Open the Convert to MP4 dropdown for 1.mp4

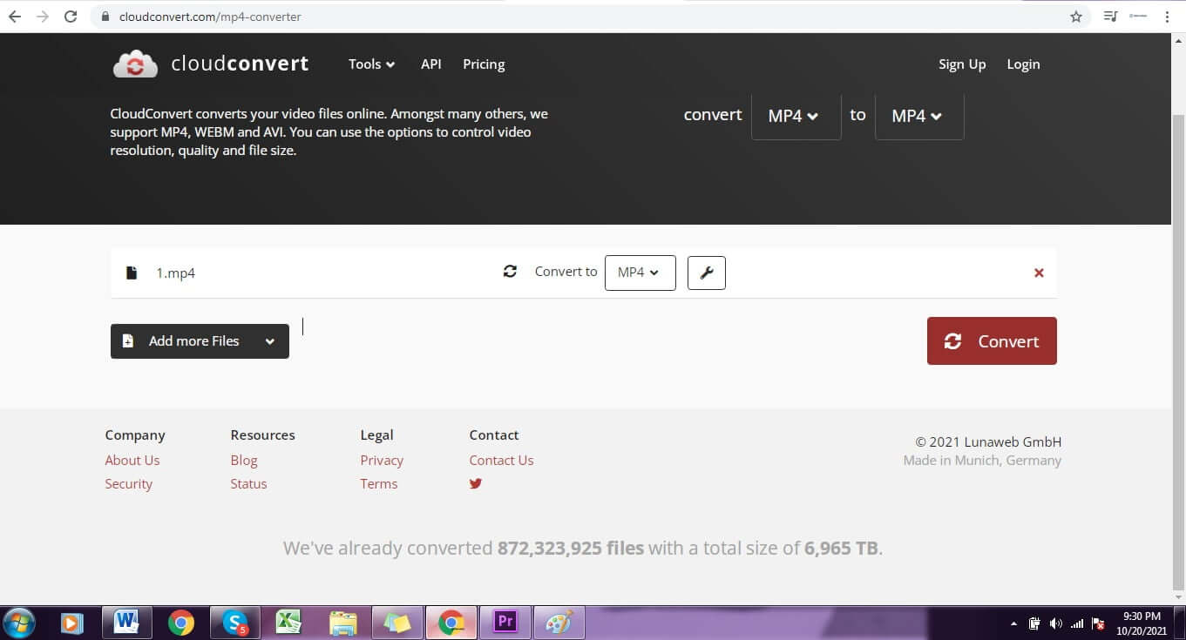640,273
